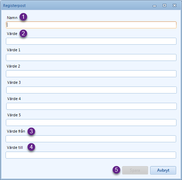Cancel with the Avbryt button
Screen dimensions: 182x180
click(163, 170)
